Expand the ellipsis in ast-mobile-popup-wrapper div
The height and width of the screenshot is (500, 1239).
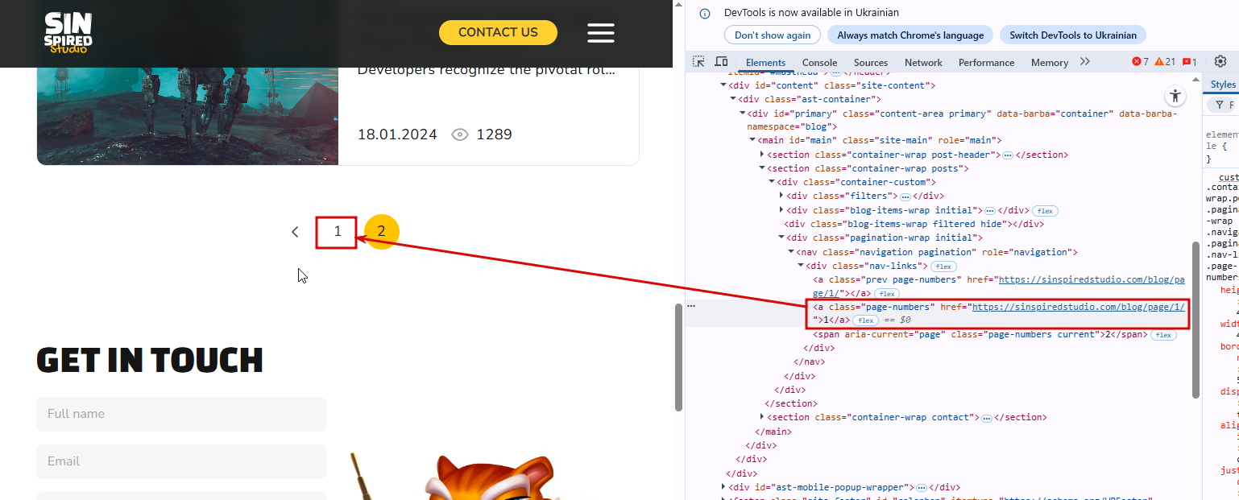(922, 488)
